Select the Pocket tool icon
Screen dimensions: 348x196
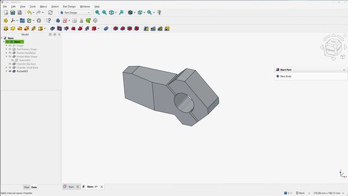click(x=52, y=28)
